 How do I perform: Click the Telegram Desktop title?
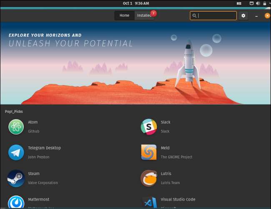click(x=45, y=148)
